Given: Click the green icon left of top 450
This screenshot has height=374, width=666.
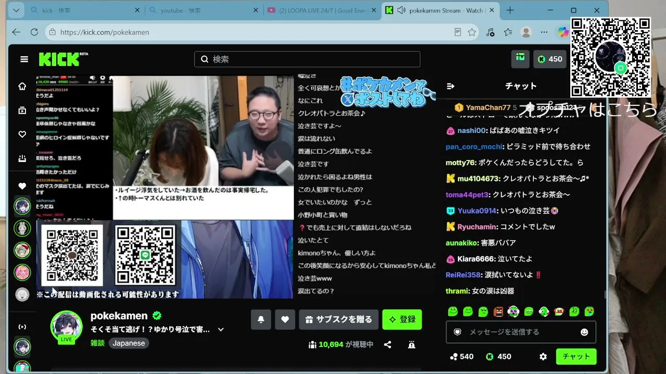Looking at the screenshot, I should click(x=520, y=59).
